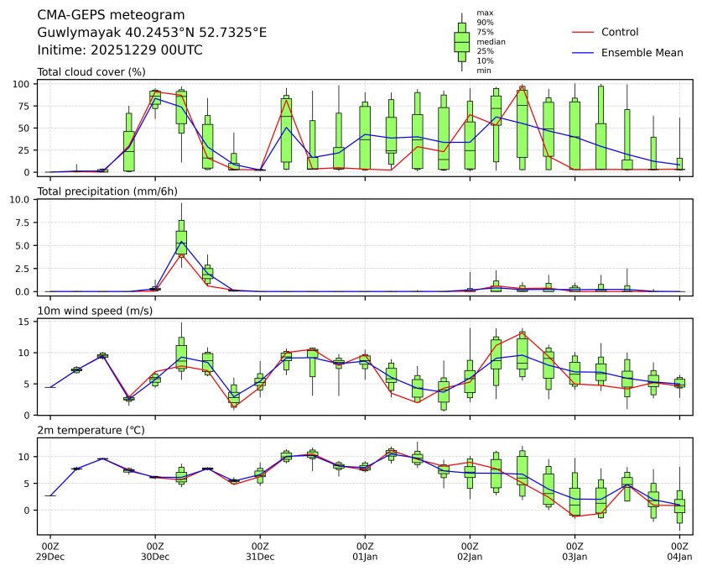
Task: Click the blue Ensemble Mean legend line
Action: click(582, 53)
